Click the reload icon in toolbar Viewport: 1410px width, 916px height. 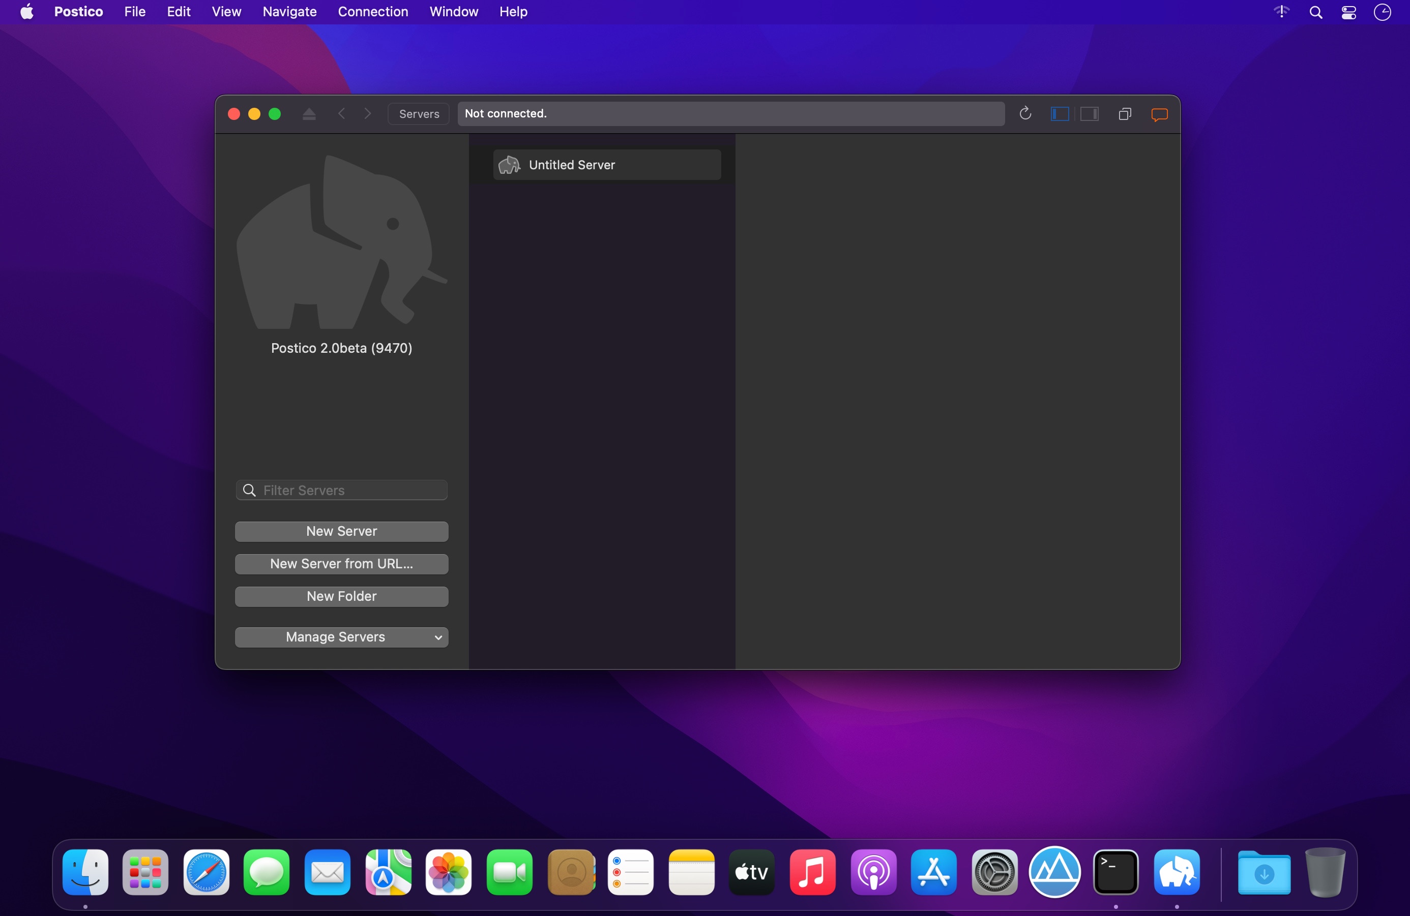[1025, 114]
